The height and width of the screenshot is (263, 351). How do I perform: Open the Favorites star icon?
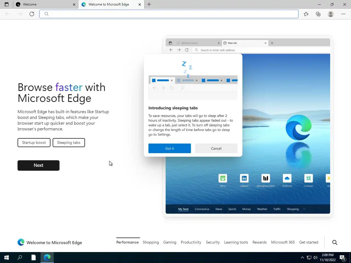tap(306, 14)
